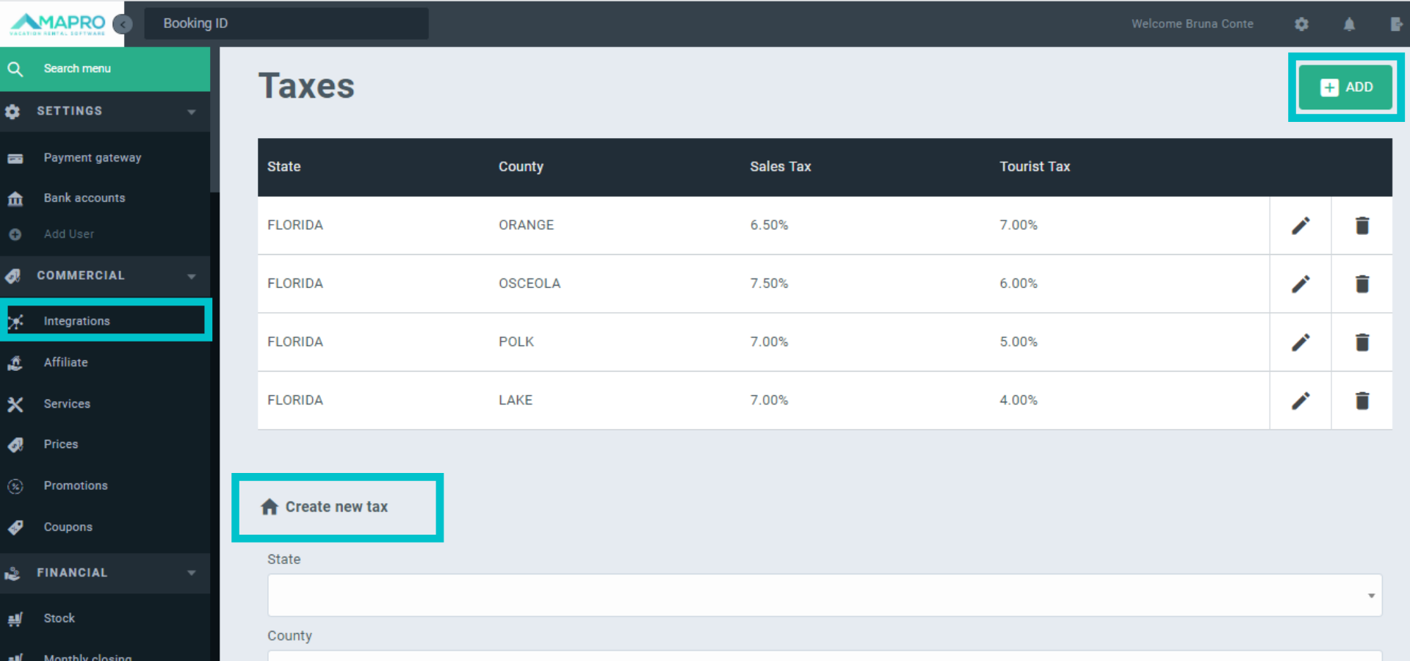
Task: Go to Payment gateway settings
Action: pos(92,158)
